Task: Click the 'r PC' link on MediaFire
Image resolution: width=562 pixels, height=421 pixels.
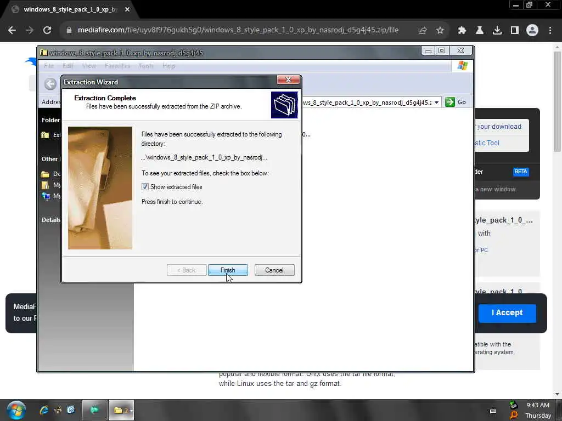Action: [481, 250]
